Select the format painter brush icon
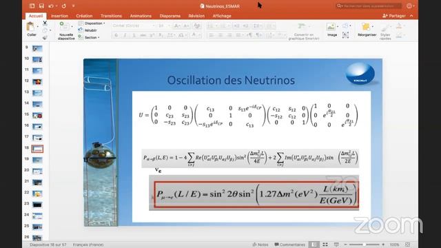 pos(45,37)
